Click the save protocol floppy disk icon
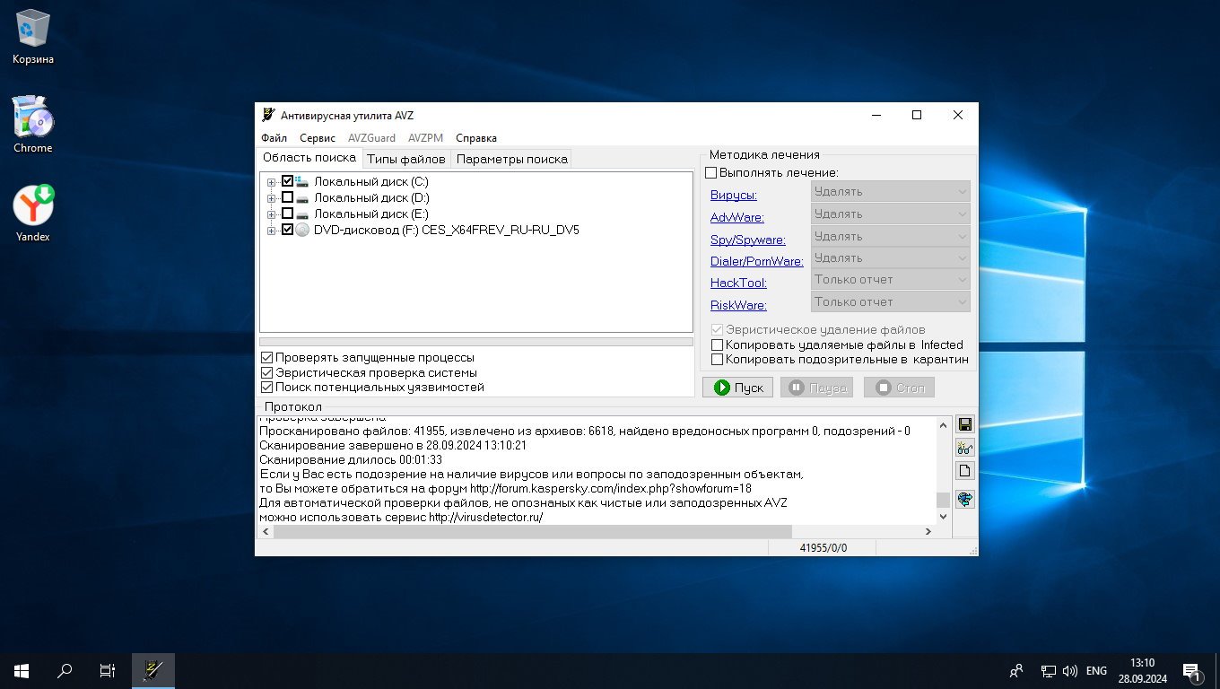The image size is (1220, 689). [965, 424]
